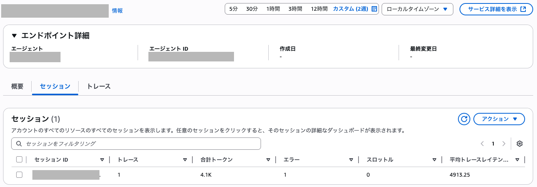Viewport: 537px width, 187px height.
Task: Collapse the エンドポイント詳細 section
Action: [15, 36]
